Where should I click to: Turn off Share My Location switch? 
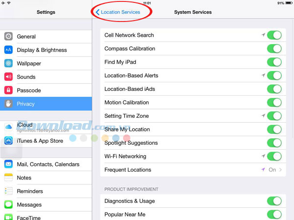click(274, 130)
